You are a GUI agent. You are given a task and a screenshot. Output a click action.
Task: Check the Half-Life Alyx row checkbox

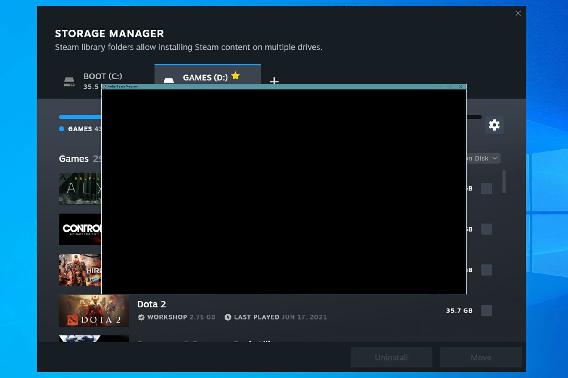click(486, 188)
